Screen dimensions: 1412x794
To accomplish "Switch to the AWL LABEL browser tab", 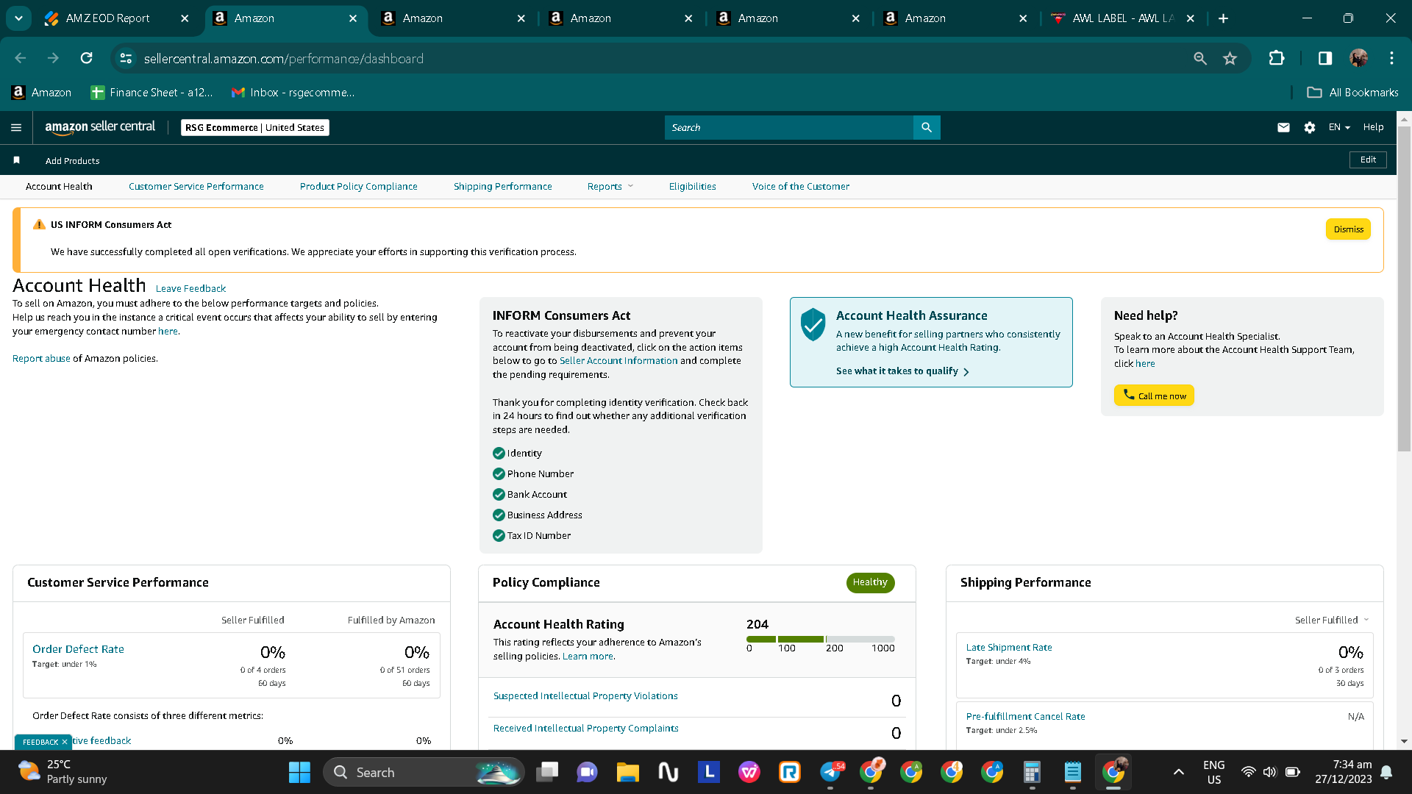I will point(1122,18).
